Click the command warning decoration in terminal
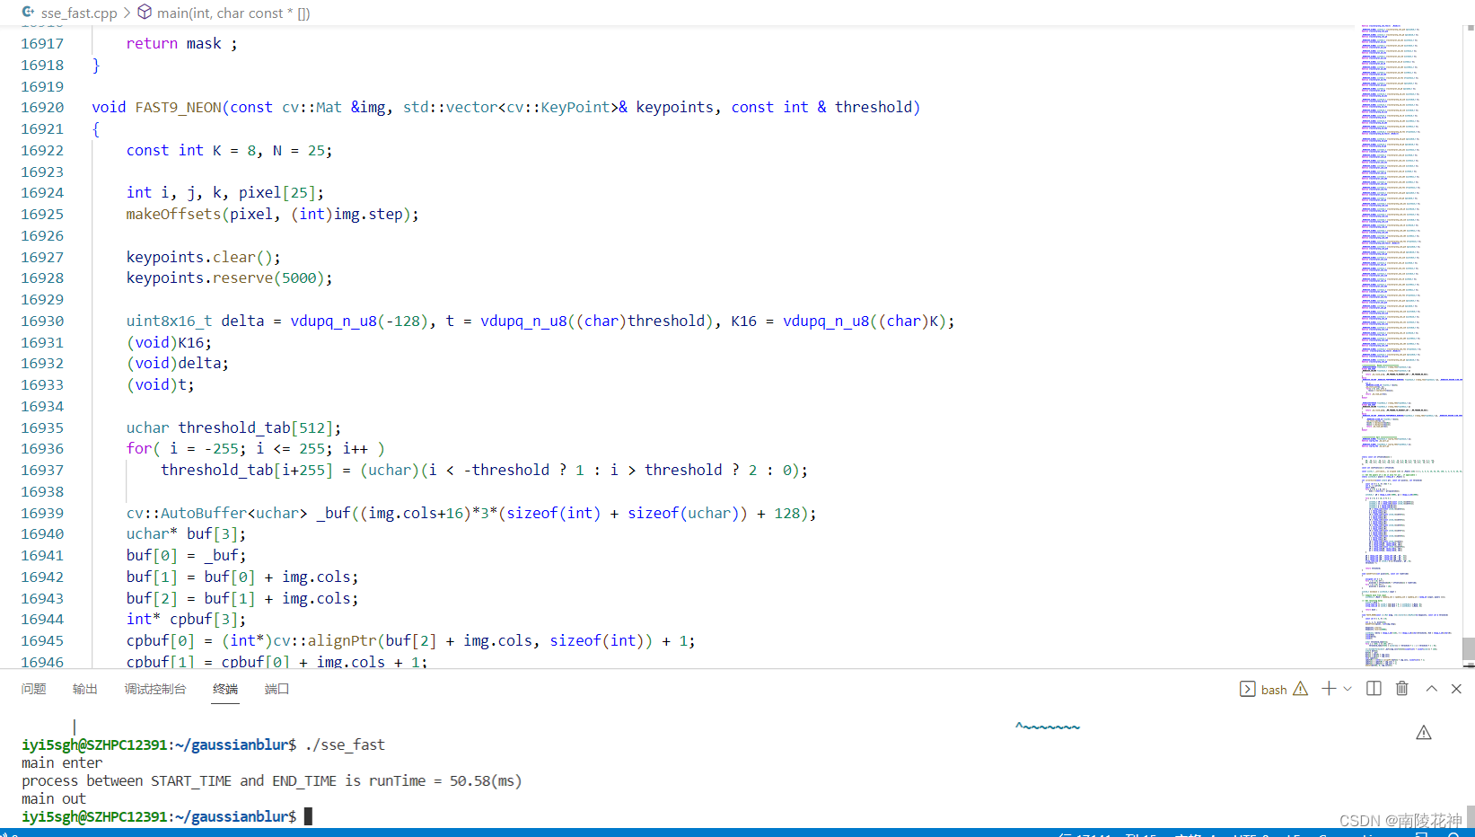The width and height of the screenshot is (1475, 837). tap(1424, 733)
